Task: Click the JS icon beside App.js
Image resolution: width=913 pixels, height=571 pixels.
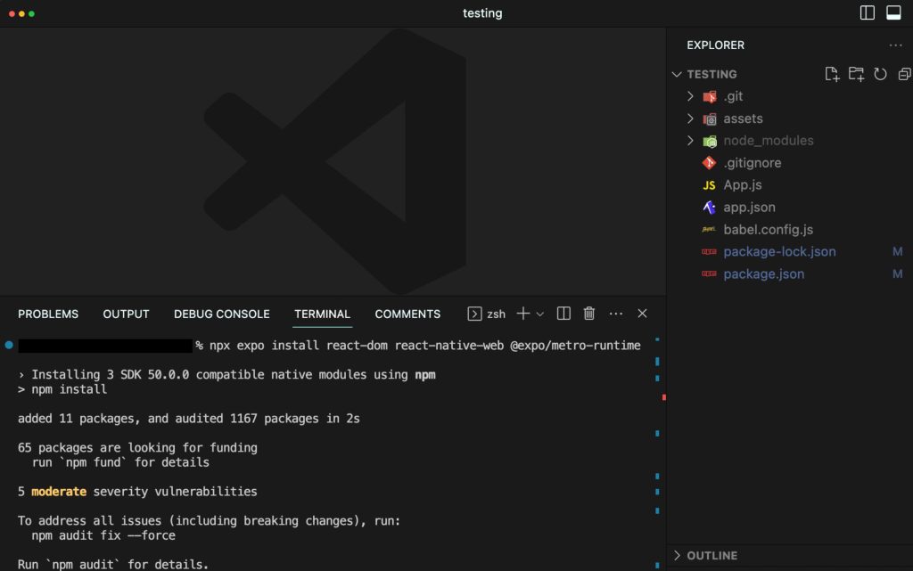Action: (x=709, y=185)
